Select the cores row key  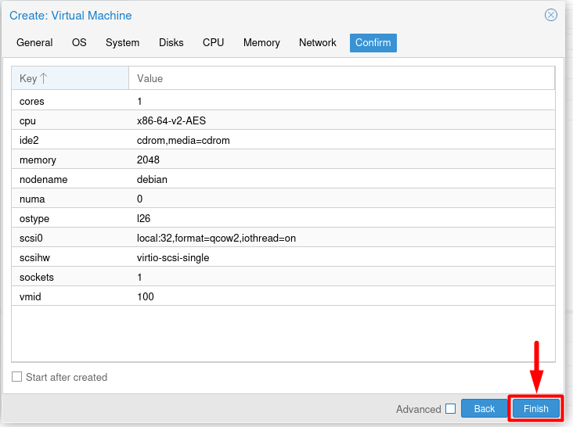coord(32,102)
